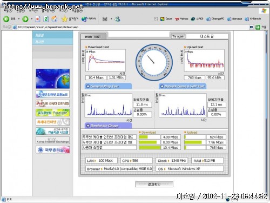The width and height of the screenshot is (270, 203).
Task: Click the IPv6기반 차세대 인터넷망 banner
Action: click(x=52, y=103)
